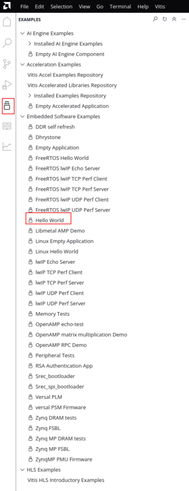This screenshot has width=189, height=491.
Task: Refresh the Examples list
Action: coord(164,20)
